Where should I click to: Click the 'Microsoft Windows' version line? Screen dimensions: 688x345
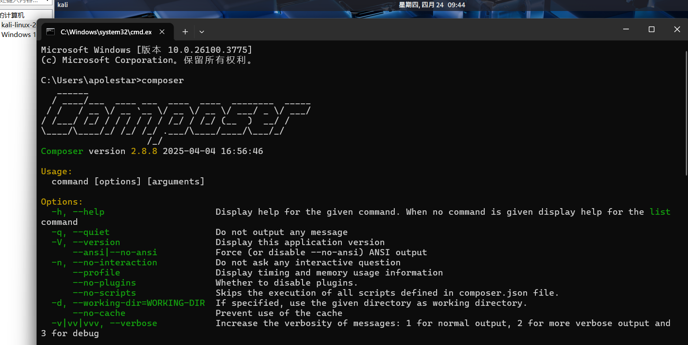(x=147, y=50)
